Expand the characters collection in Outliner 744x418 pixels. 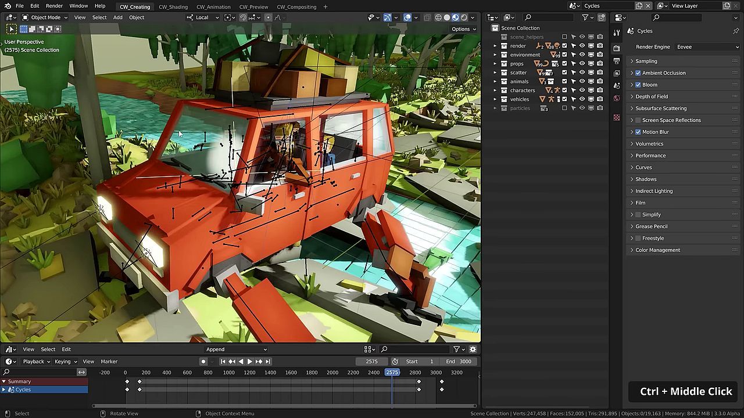pyautogui.click(x=495, y=91)
